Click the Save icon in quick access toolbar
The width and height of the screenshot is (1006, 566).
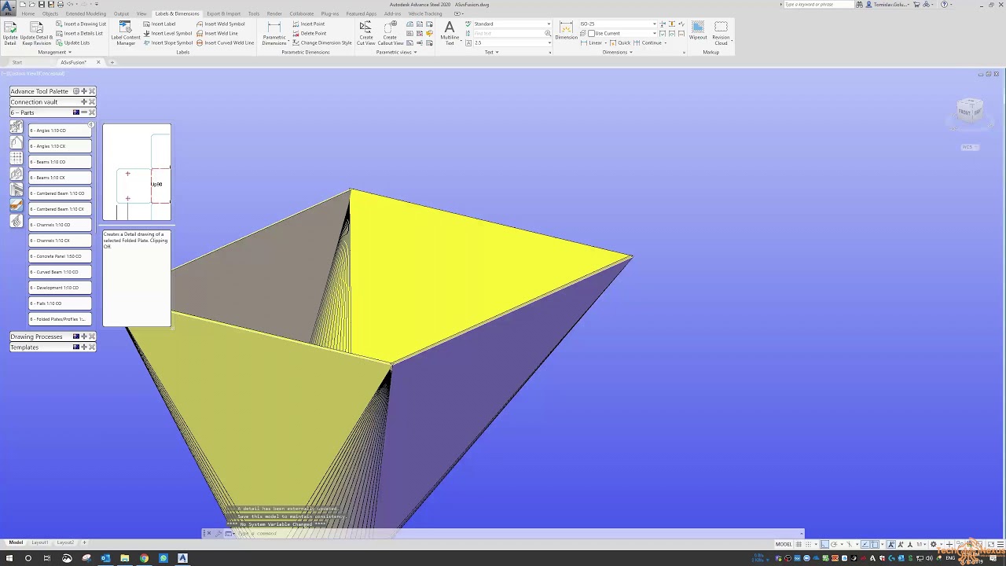click(x=42, y=4)
